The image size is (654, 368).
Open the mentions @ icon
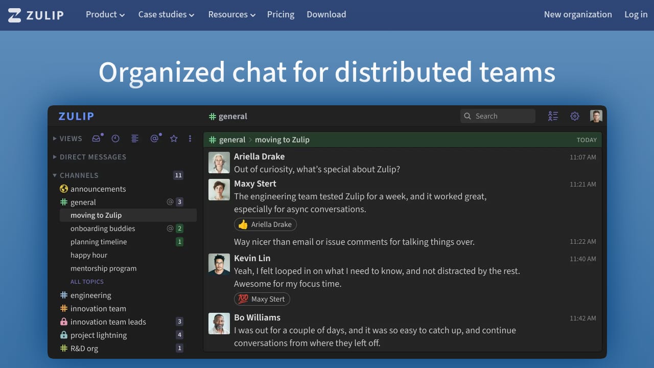pyautogui.click(x=154, y=139)
